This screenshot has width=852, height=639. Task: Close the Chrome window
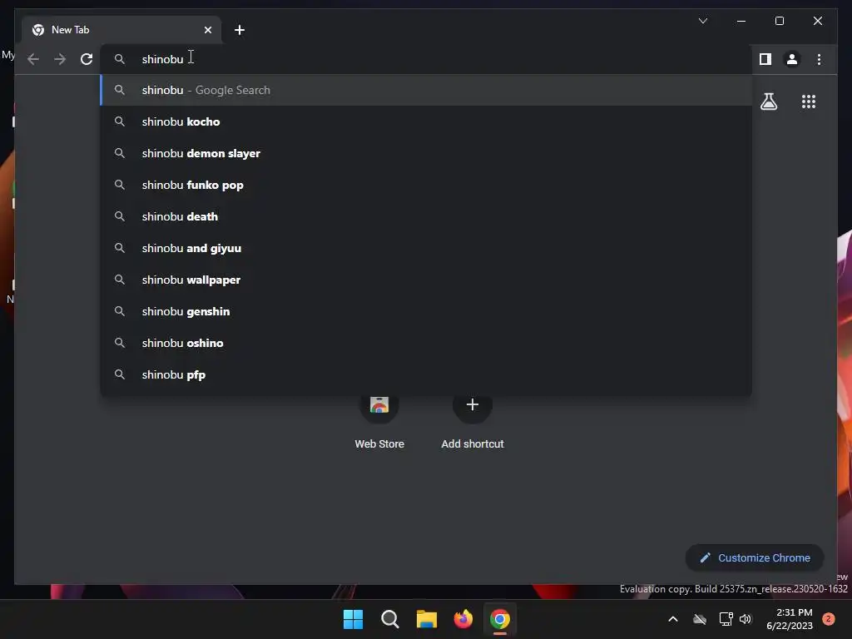817,21
